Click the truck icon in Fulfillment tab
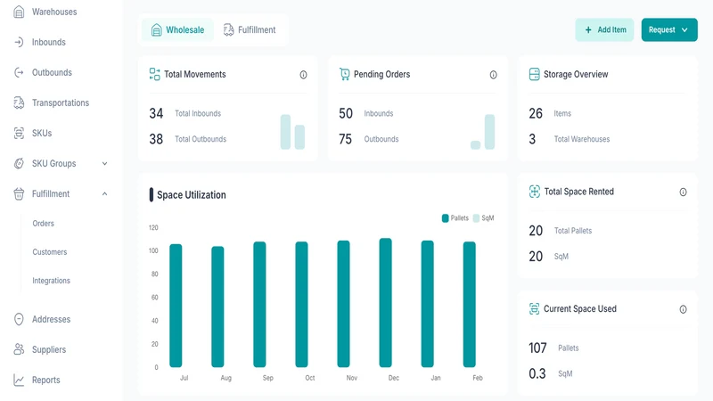 229,30
